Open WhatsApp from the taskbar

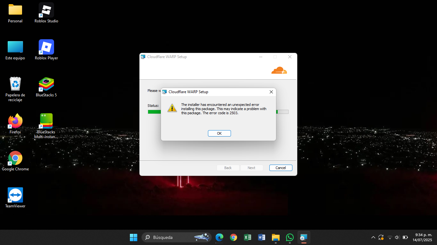click(x=290, y=237)
